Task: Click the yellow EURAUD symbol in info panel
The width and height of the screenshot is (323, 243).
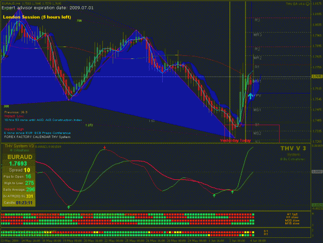Action: point(20,157)
